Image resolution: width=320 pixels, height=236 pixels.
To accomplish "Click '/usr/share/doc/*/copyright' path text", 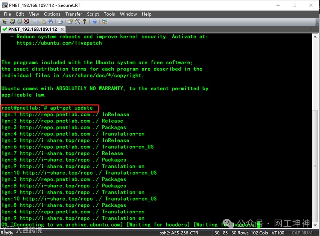I will click(x=102, y=75).
